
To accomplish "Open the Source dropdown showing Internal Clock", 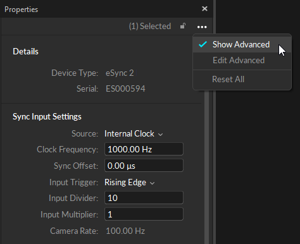I will coord(134,134).
